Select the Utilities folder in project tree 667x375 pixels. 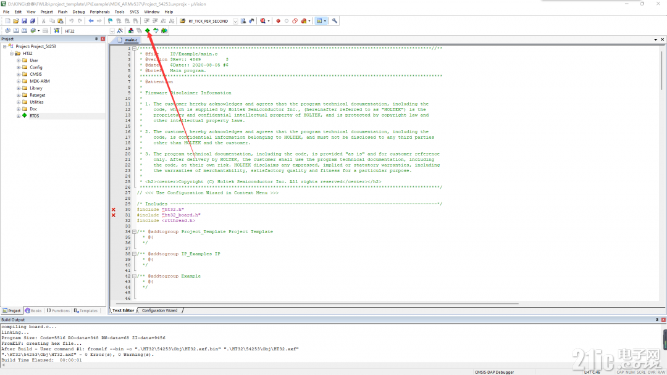click(x=36, y=102)
